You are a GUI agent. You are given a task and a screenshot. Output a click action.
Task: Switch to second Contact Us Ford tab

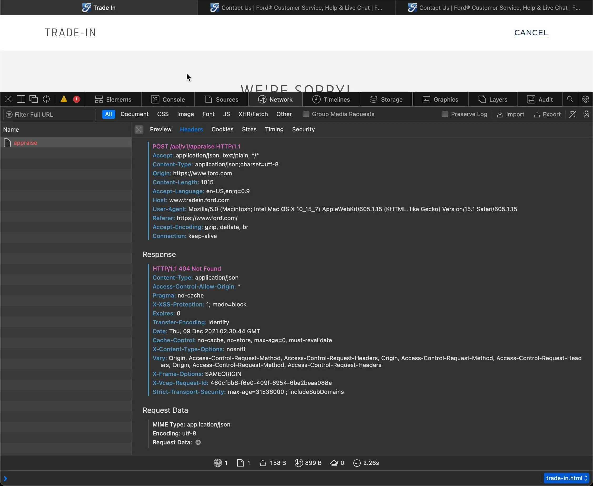[296, 8]
